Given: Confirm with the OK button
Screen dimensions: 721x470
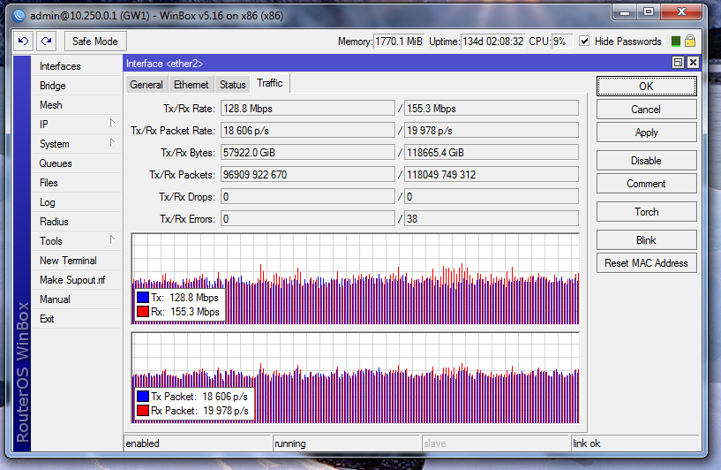Looking at the screenshot, I should point(647,86).
